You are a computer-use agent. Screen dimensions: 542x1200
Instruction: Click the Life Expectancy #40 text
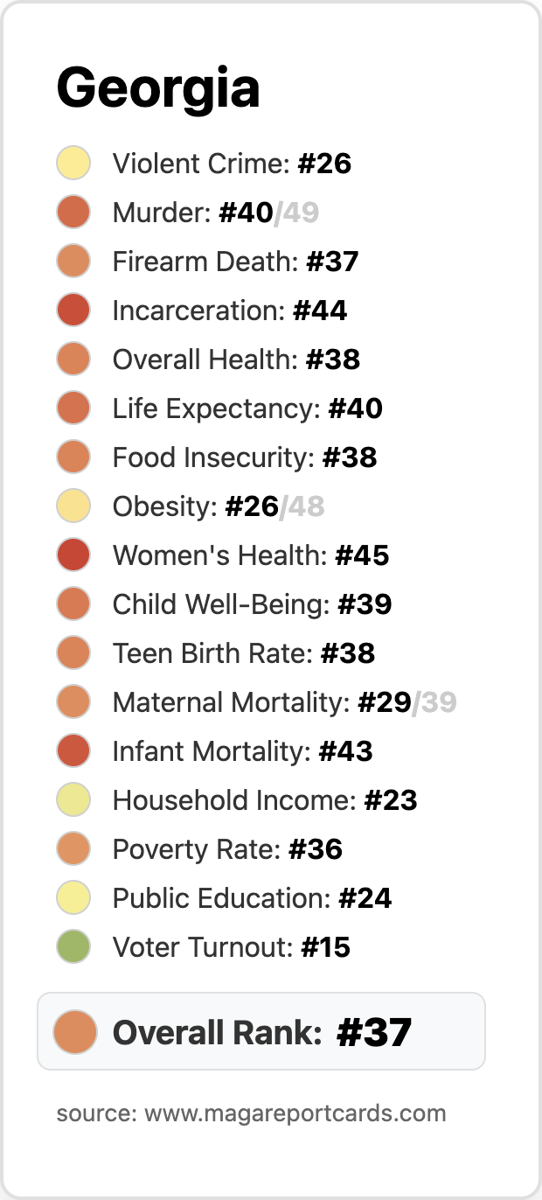click(x=247, y=408)
